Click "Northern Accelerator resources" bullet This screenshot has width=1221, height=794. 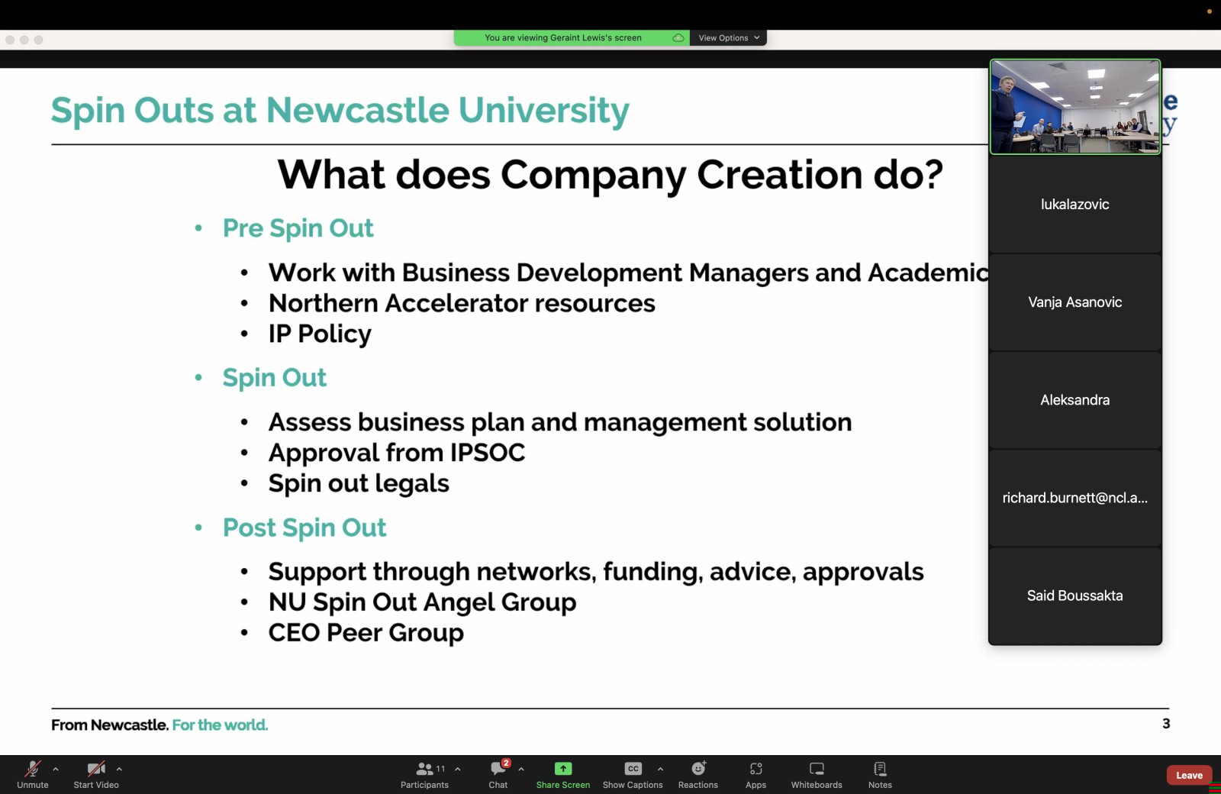(462, 303)
